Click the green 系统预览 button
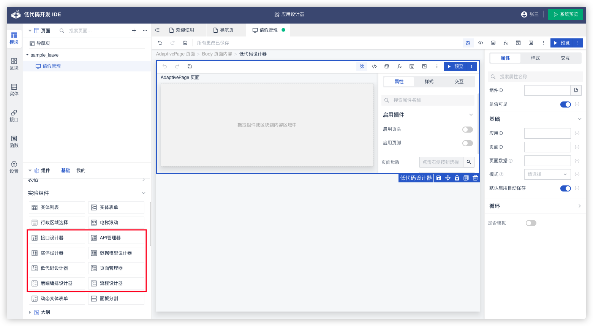 [x=565, y=14]
